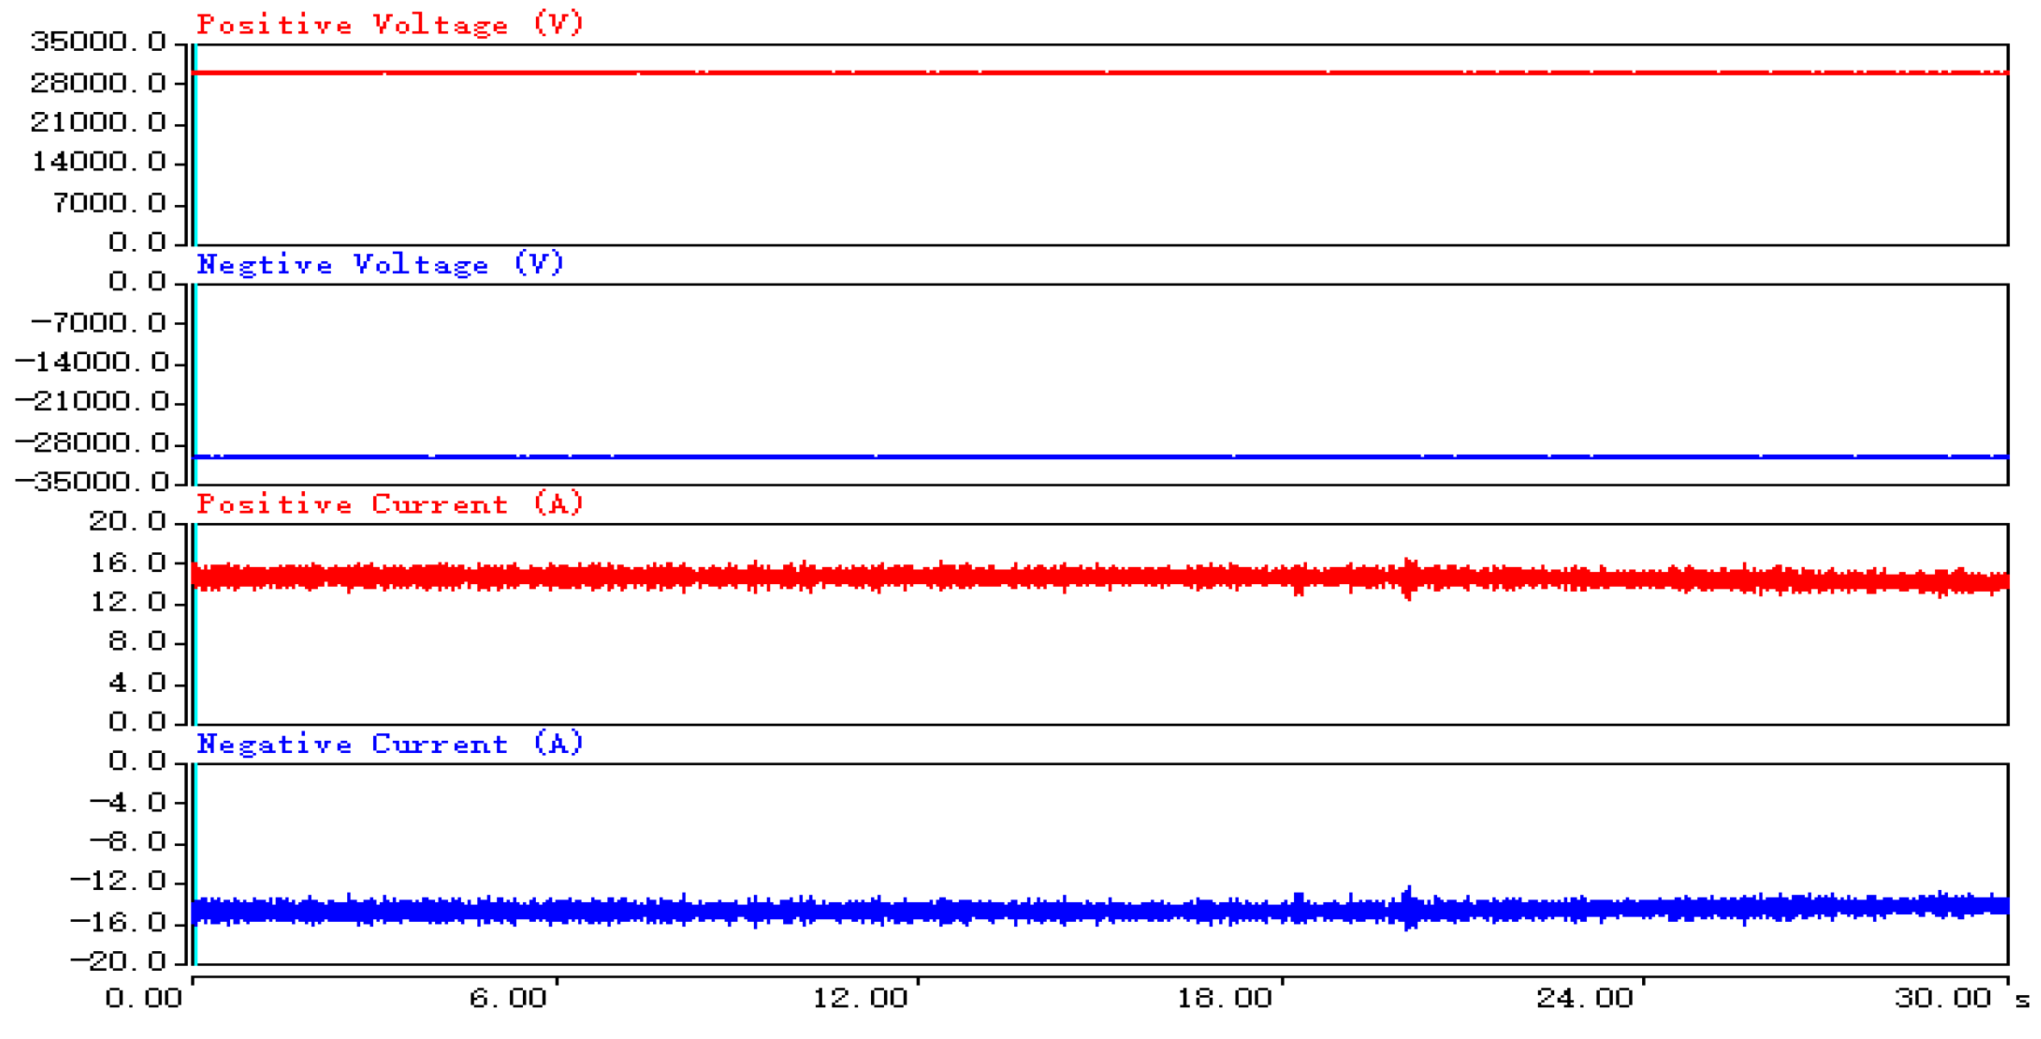Click the 24.00 tick on the time axis
Viewport: 2041px width, 1039px height.
point(1584,998)
